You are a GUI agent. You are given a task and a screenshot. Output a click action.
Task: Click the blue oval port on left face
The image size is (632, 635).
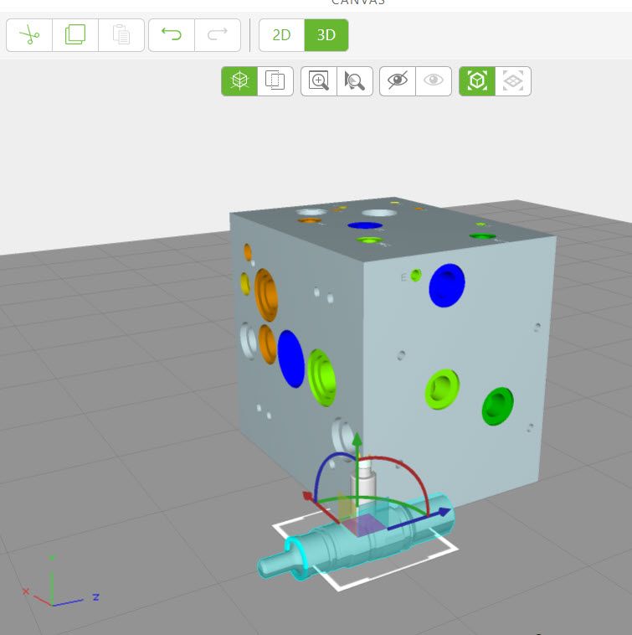(291, 359)
